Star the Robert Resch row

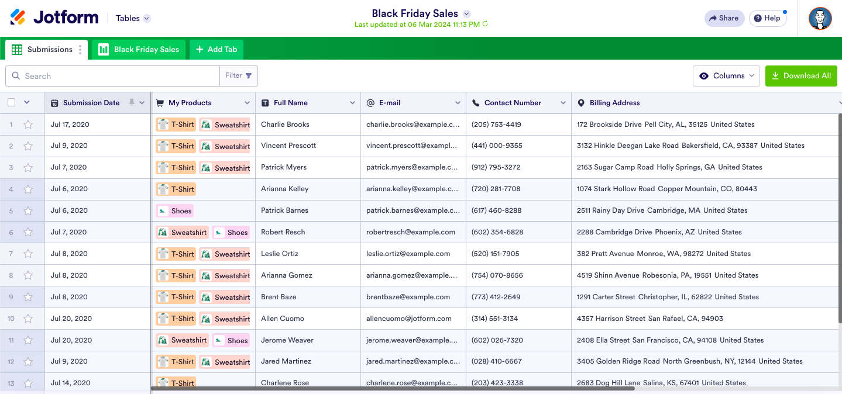[x=28, y=232]
